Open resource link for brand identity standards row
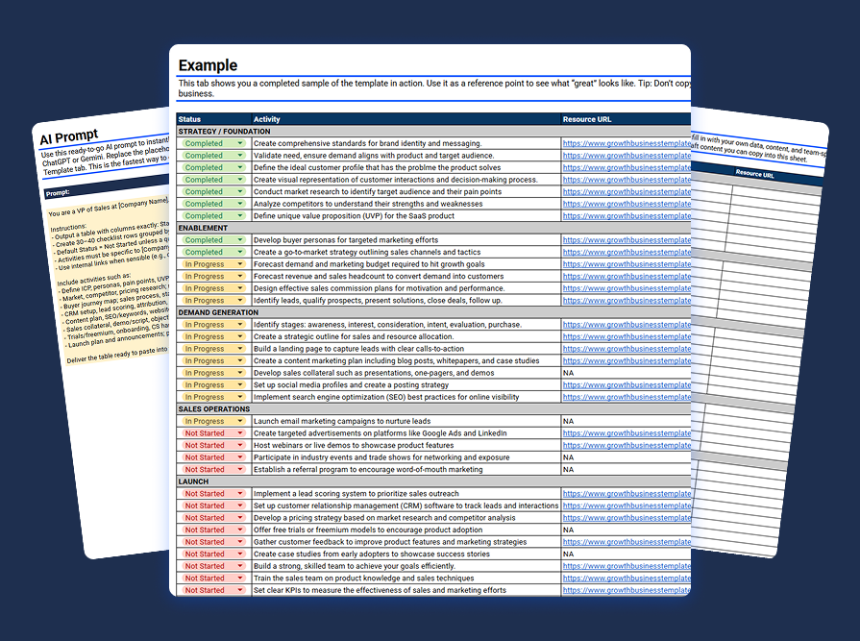Viewport: 860px width, 641px height. pyautogui.click(x=627, y=143)
